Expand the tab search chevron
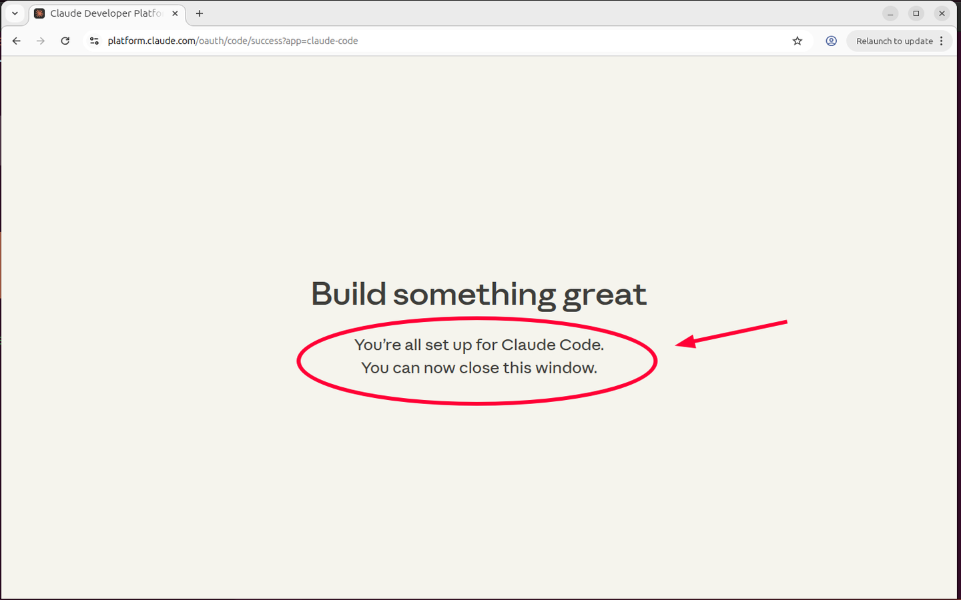This screenshot has height=600, width=961. 15,13
